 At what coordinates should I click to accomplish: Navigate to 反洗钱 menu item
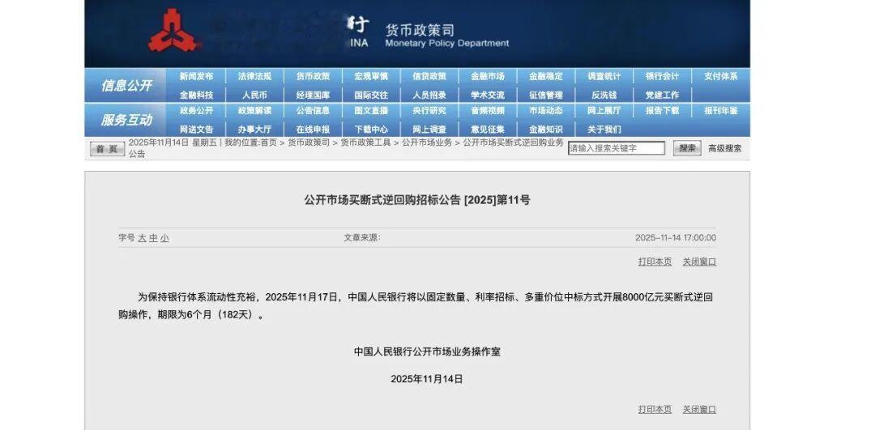(604, 95)
